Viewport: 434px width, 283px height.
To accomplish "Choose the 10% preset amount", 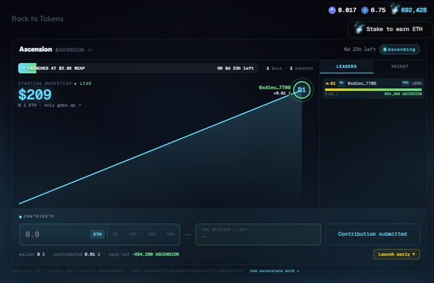I will 133,235.
